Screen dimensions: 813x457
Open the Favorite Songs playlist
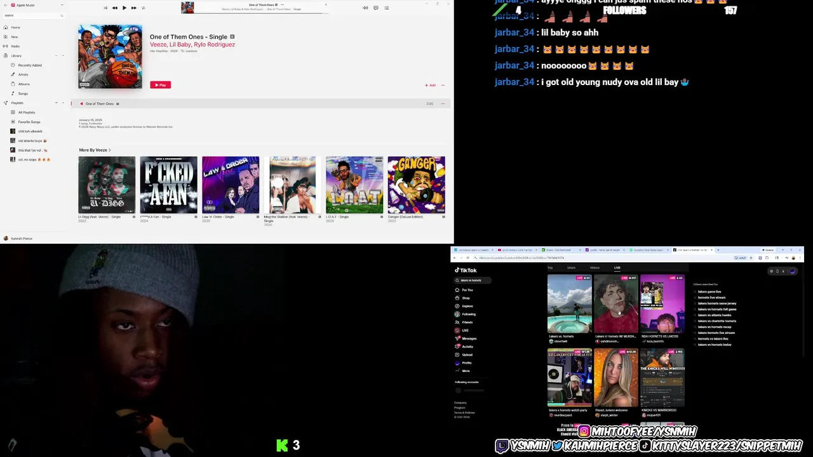click(x=29, y=122)
